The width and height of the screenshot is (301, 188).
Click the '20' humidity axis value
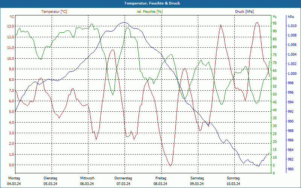coord(275,142)
